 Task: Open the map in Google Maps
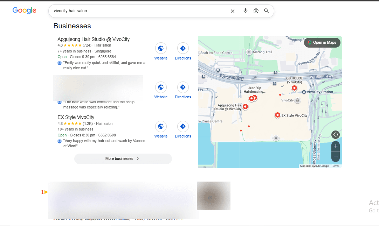tap(322, 42)
